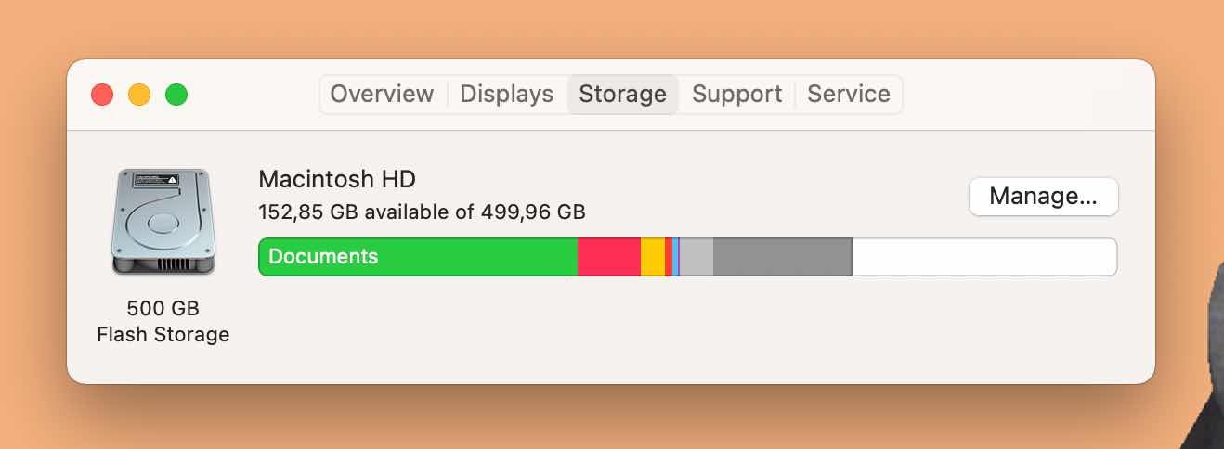This screenshot has width=1224, height=449.
Task: Click the white free-space area of bar
Action: pos(983,257)
